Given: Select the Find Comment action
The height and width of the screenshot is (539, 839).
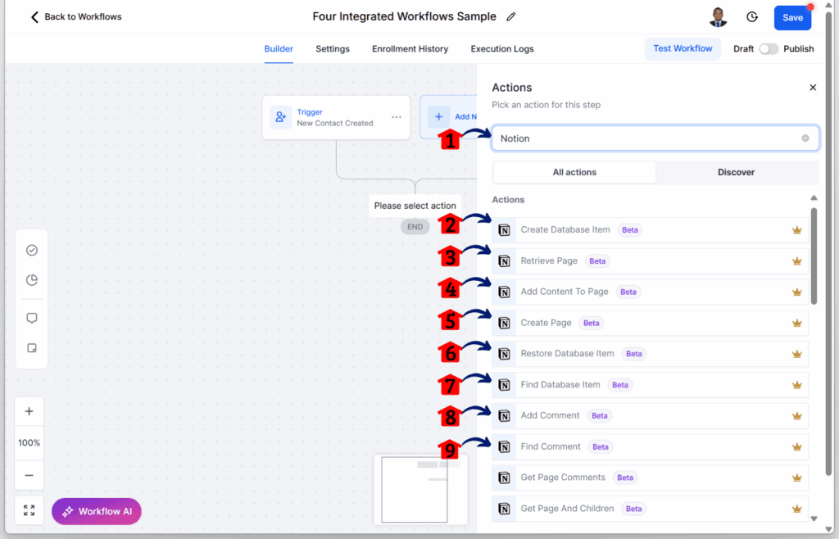Looking at the screenshot, I should coord(650,447).
